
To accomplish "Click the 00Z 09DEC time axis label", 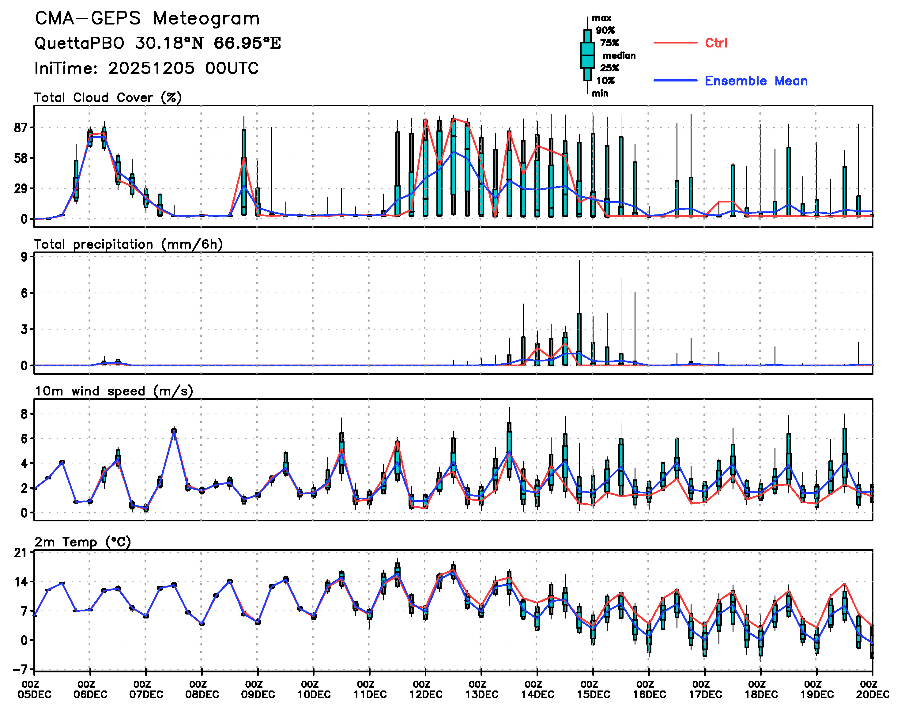I will pyautogui.click(x=258, y=689).
